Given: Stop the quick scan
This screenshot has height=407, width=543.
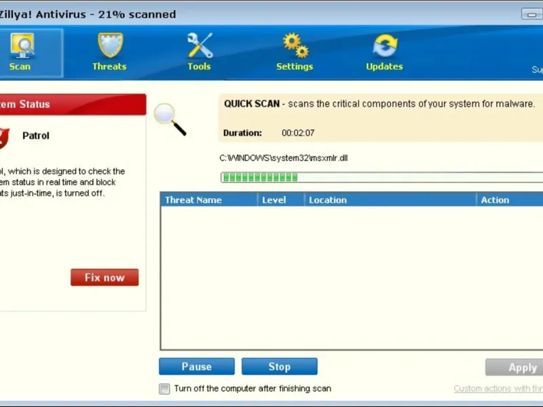Looking at the screenshot, I should point(280,366).
